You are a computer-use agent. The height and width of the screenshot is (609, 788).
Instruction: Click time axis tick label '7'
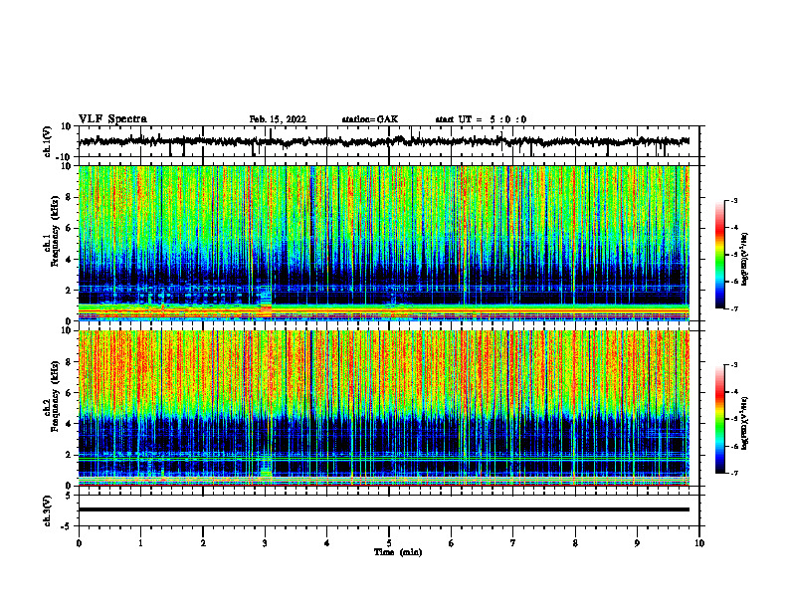click(513, 543)
